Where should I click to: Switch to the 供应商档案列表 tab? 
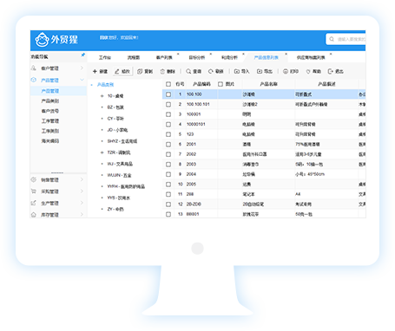click(x=311, y=57)
